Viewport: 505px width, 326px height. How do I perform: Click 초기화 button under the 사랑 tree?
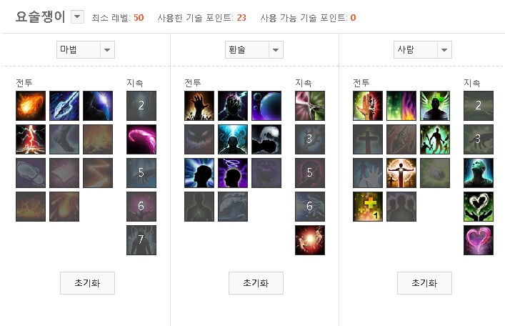click(424, 283)
